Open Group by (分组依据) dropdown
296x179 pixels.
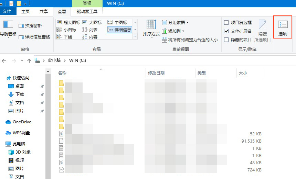click(175, 23)
